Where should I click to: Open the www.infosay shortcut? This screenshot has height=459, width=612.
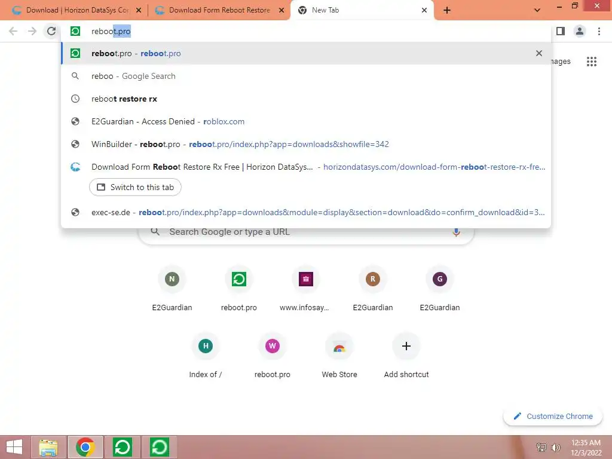(x=305, y=289)
